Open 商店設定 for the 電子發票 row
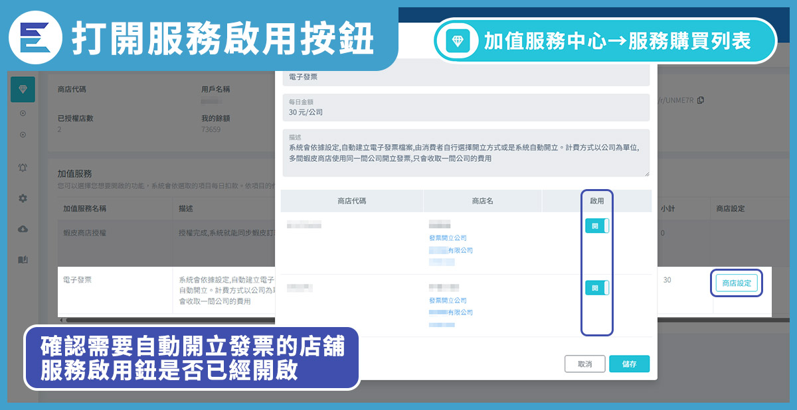This screenshot has height=410, width=797. pos(736,283)
